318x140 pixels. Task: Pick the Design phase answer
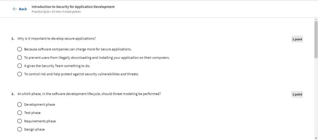pos(20,129)
